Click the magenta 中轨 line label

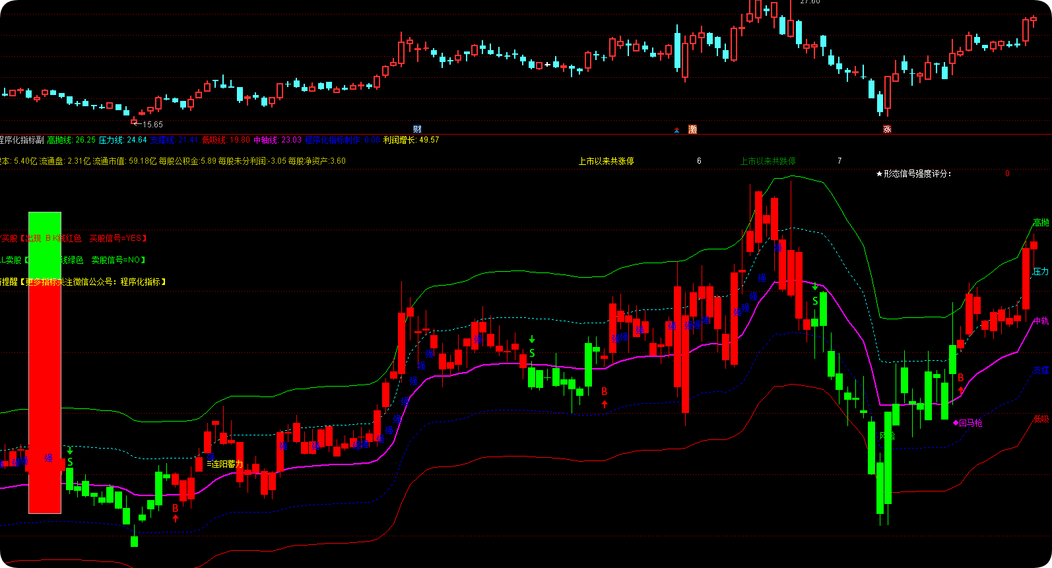tap(1041, 321)
